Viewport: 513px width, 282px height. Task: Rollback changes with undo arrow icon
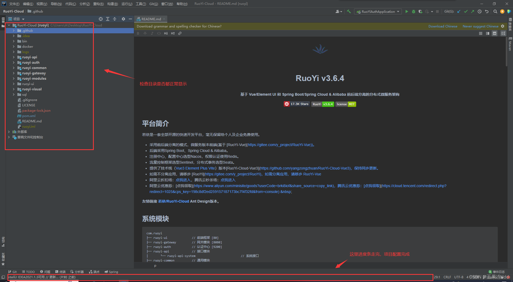pos(487,11)
